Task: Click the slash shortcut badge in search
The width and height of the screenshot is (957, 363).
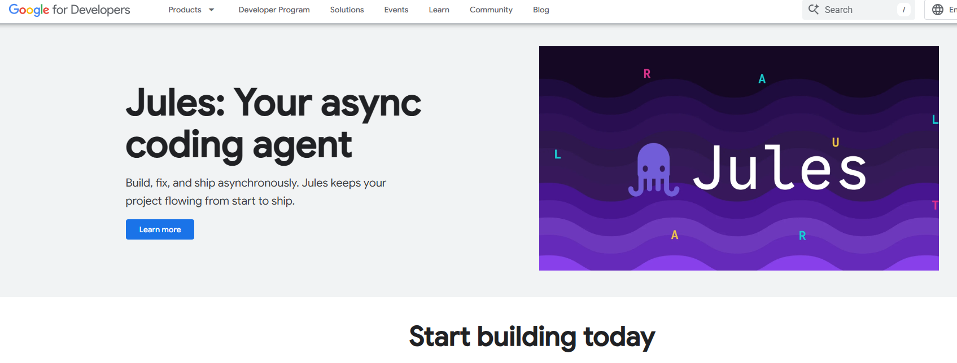Action: tap(903, 10)
